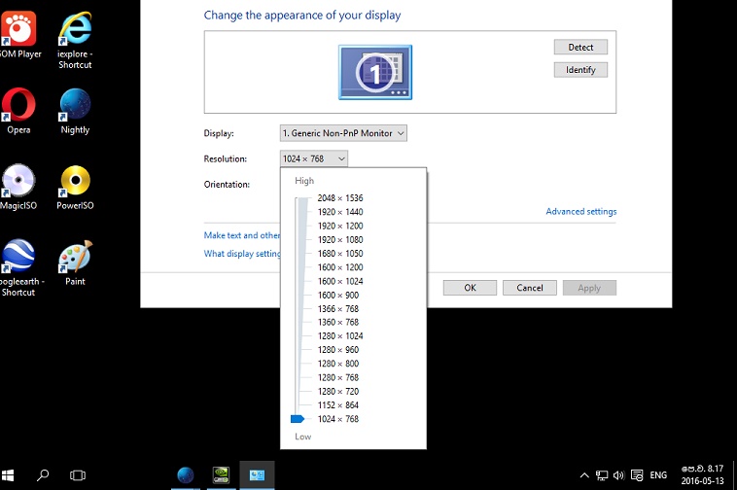
Task: Choose 1920 × 1080 resolution
Action: point(340,239)
